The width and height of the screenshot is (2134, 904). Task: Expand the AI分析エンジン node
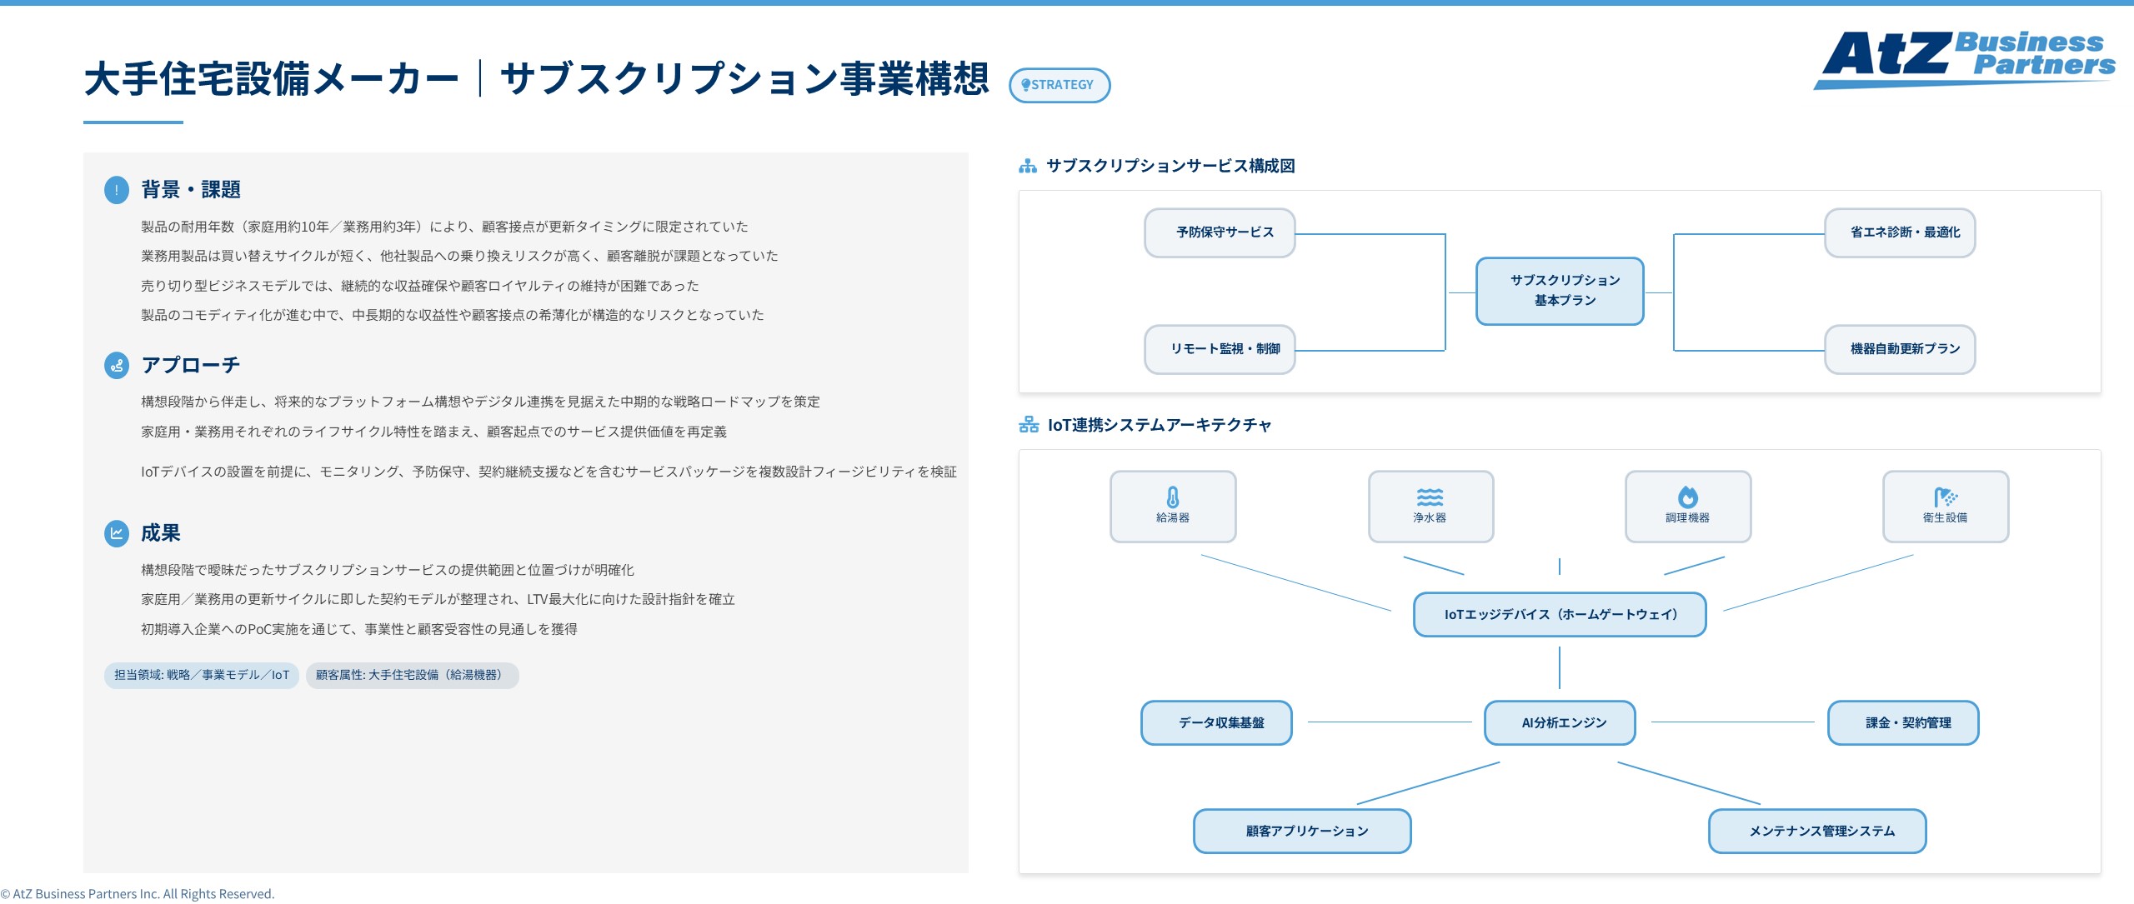[x=1560, y=723]
